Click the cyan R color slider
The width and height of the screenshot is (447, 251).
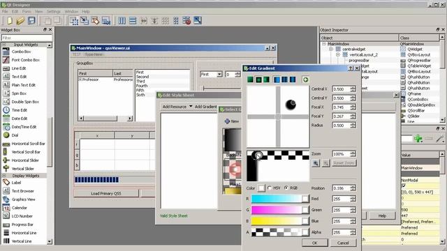280,199
